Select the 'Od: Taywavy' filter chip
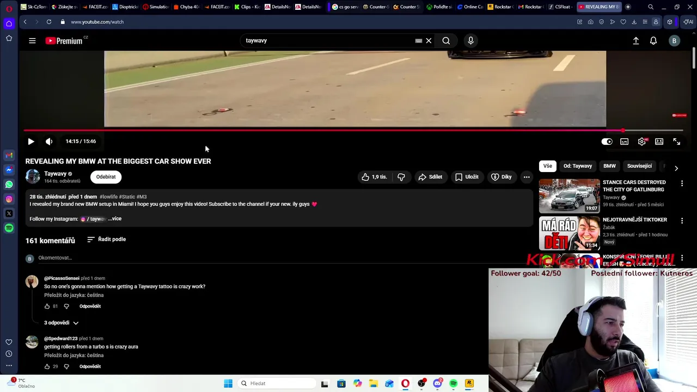Image resolution: width=697 pixels, height=392 pixels. click(578, 166)
